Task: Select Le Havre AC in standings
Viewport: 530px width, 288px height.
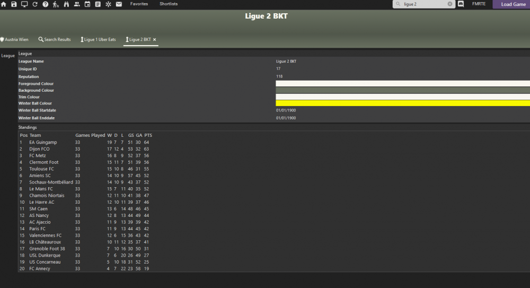Action: click(41, 202)
